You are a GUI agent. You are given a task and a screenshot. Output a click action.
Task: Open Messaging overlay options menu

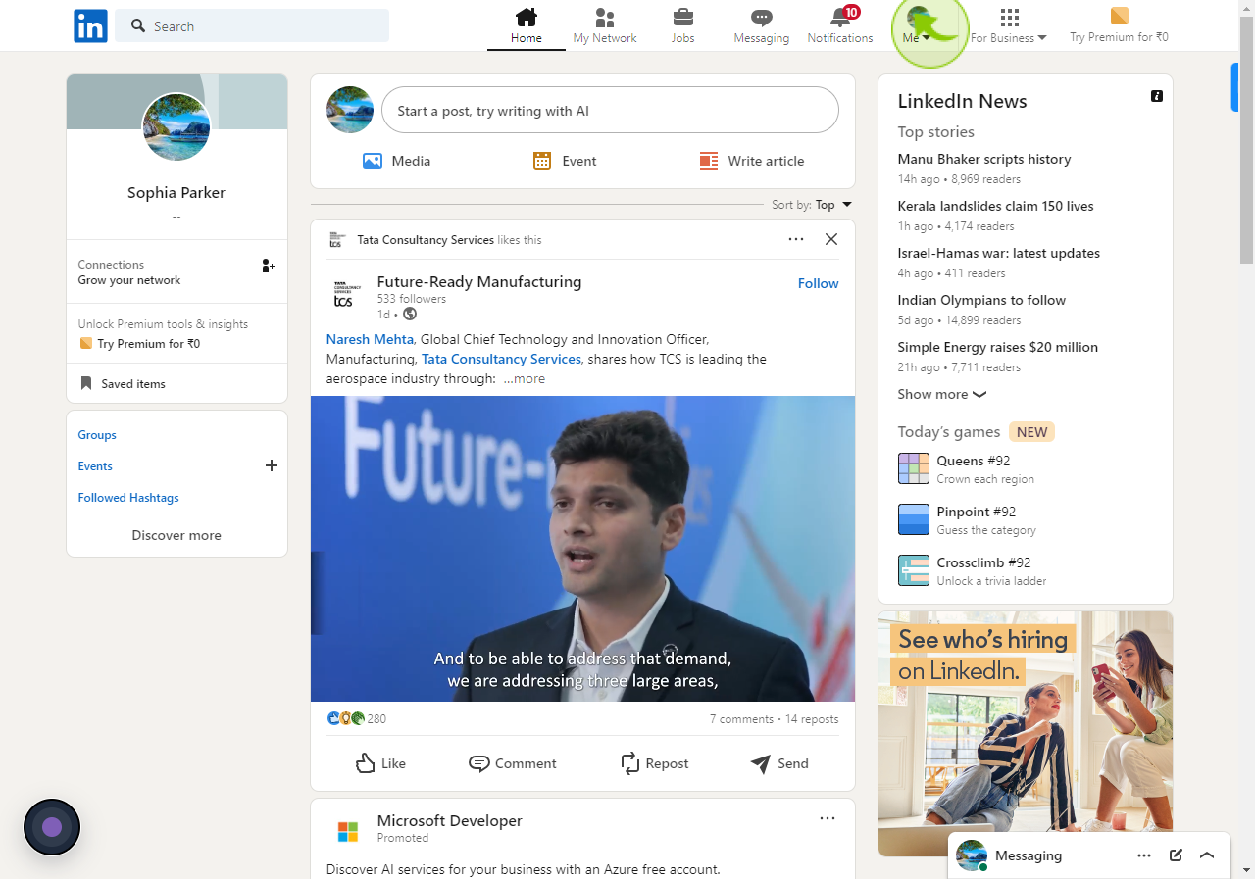coord(1144,855)
